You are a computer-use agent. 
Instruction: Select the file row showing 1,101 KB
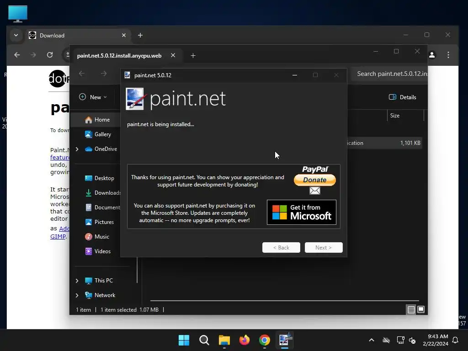(384, 143)
